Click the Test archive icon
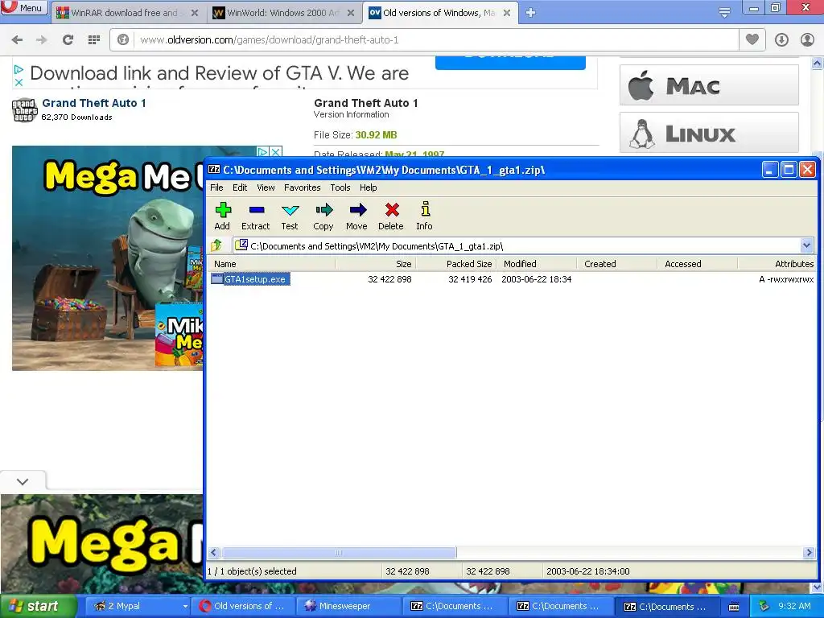Viewport: 824px width, 618px height. point(290,216)
